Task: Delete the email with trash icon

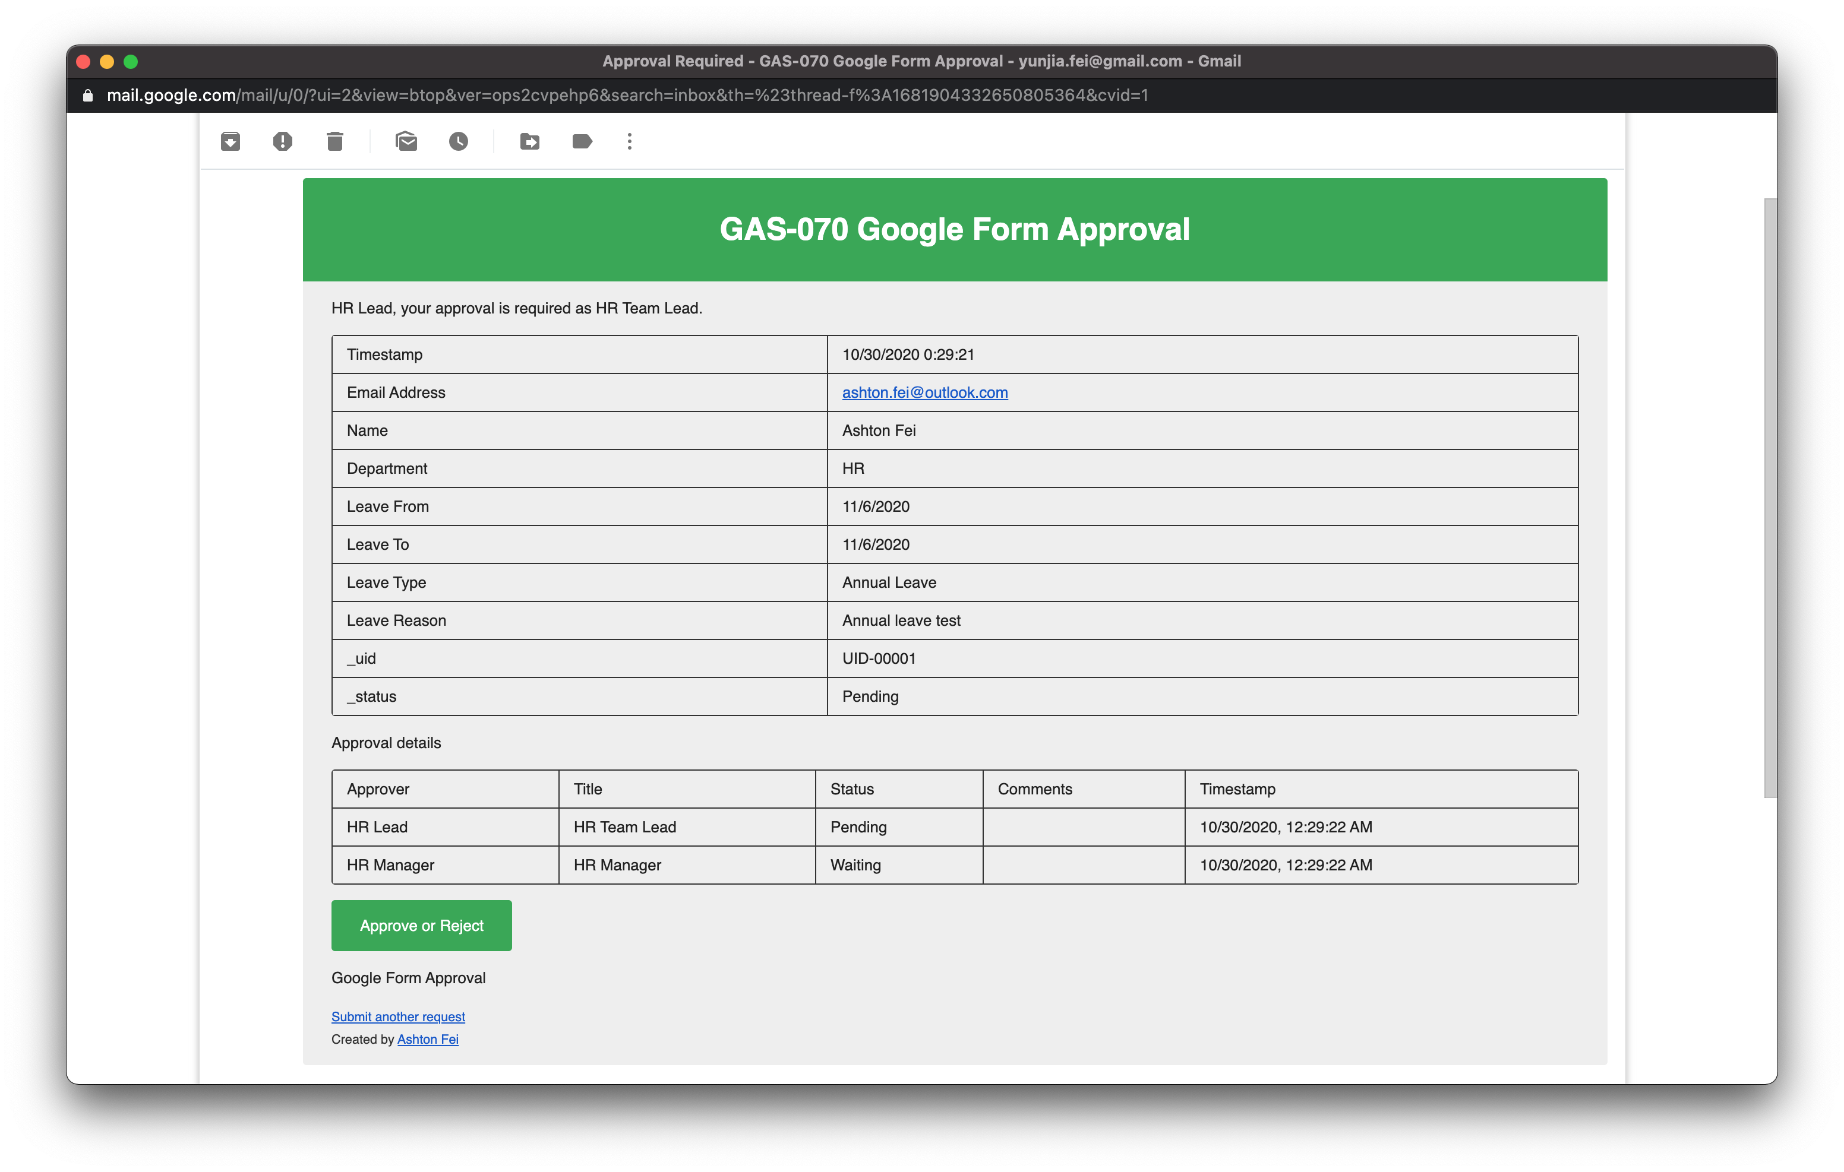Action: coord(334,142)
